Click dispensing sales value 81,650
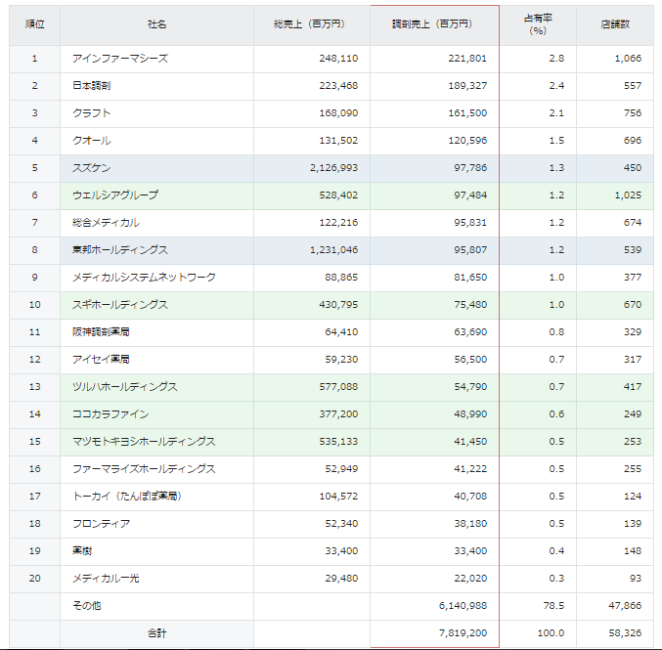 [x=470, y=278]
